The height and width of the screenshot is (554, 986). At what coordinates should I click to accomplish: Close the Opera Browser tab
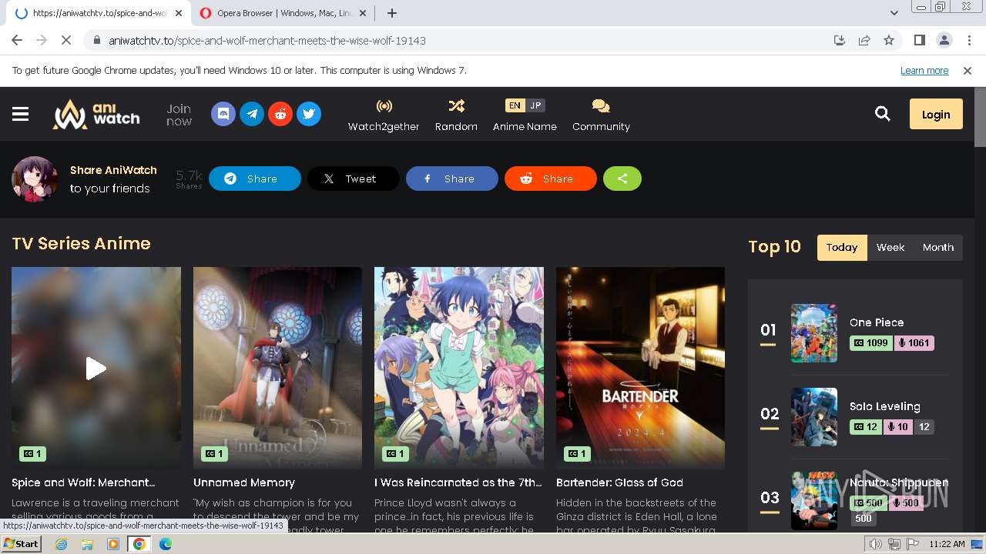[364, 13]
